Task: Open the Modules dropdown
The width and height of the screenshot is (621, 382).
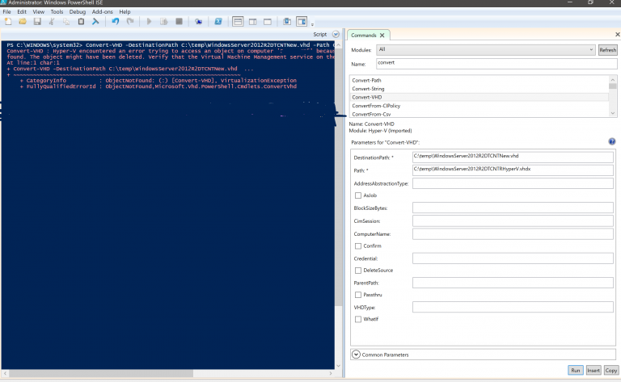Action: (485, 50)
